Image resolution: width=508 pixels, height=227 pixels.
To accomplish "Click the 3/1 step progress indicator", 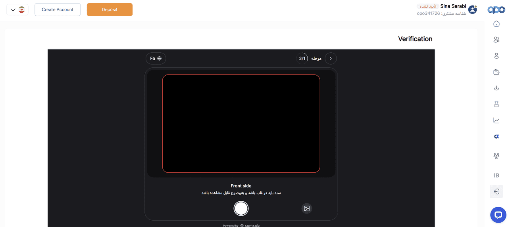I will 302,59.
